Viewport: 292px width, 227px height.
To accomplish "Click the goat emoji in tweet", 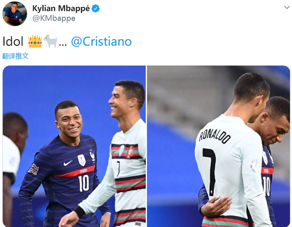I will click(x=50, y=41).
